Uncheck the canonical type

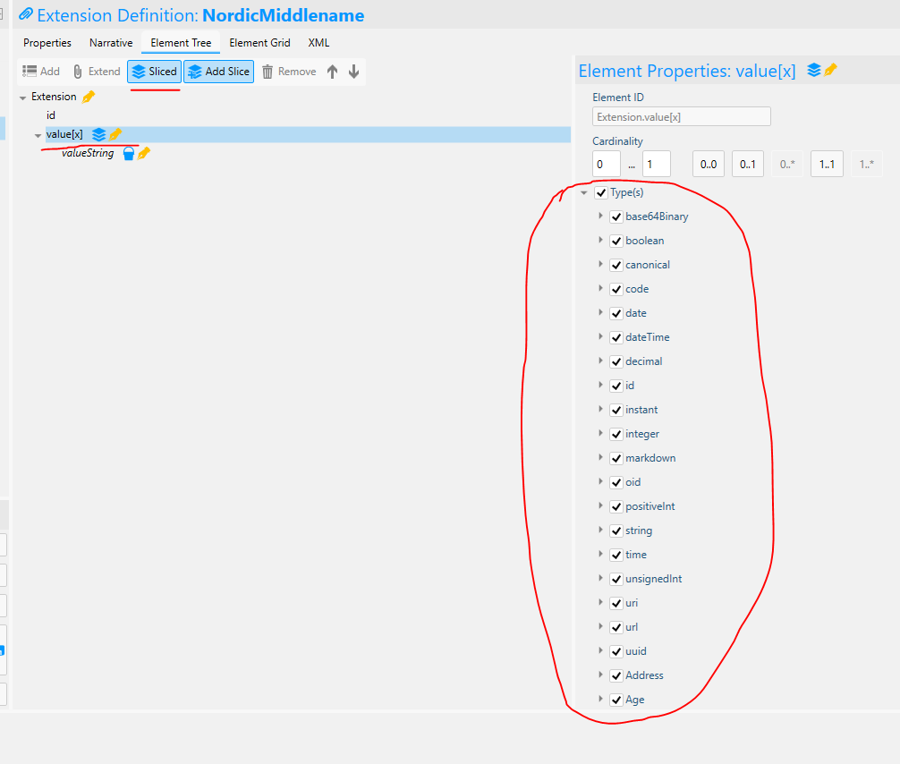(x=616, y=265)
